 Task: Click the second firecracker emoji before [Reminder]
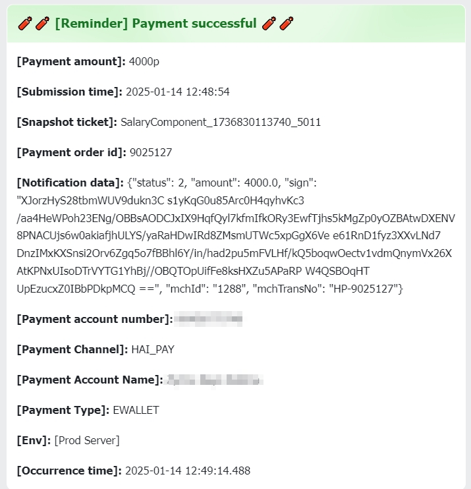pyautogui.click(x=41, y=24)
